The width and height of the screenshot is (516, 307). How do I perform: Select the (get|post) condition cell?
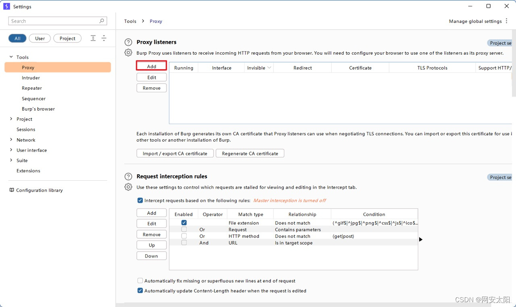point(374,236)
